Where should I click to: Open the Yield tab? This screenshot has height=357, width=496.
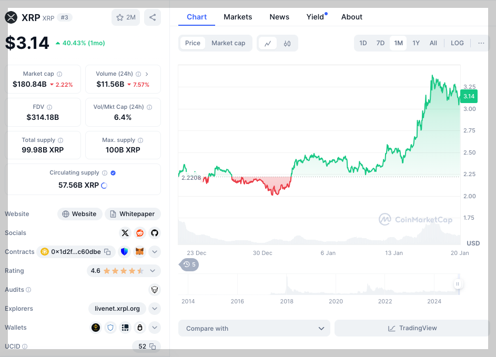(316, 17)
